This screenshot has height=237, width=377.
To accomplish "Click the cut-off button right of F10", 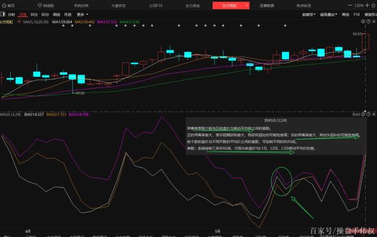I will (x=371, y=14).
